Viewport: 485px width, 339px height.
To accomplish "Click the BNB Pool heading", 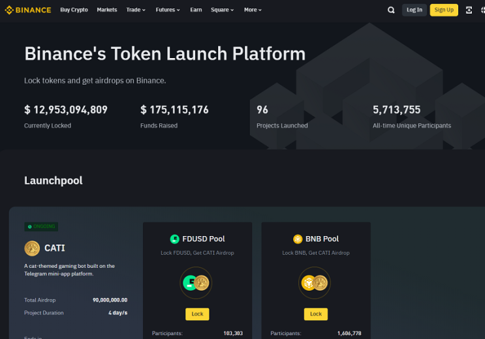I will point(322,239).
